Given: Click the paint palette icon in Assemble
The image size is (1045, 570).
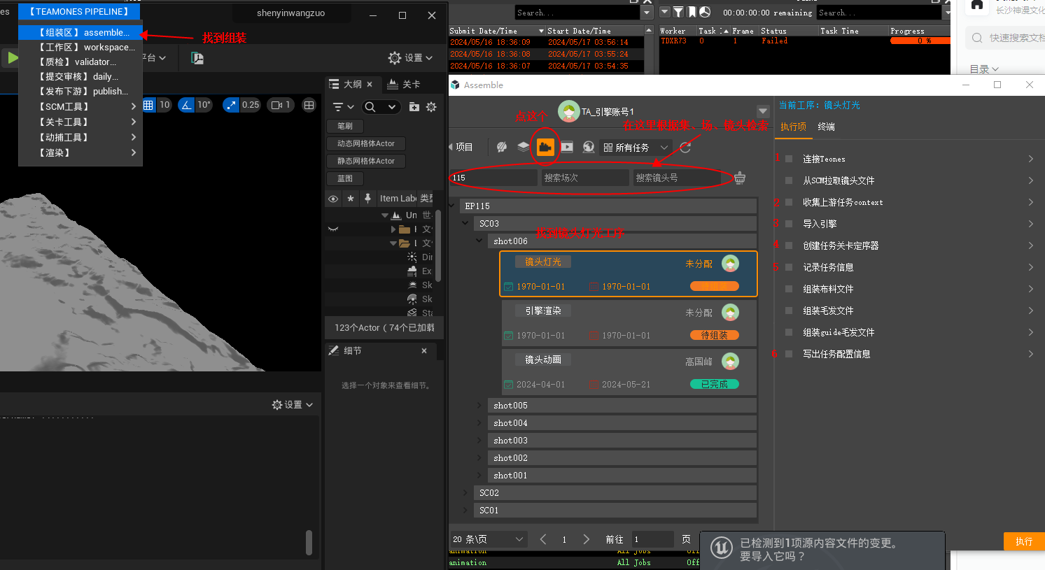Looking at the screenshot, I should (502, 147).
